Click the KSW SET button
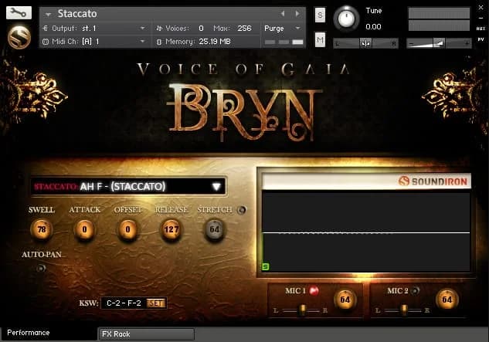This screenshot has height=342, width=489. [x=155, y=303]
